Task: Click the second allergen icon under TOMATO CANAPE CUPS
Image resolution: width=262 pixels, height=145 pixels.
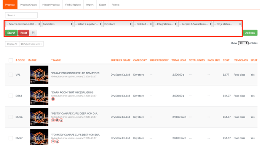Action: (x=57, y=141)
